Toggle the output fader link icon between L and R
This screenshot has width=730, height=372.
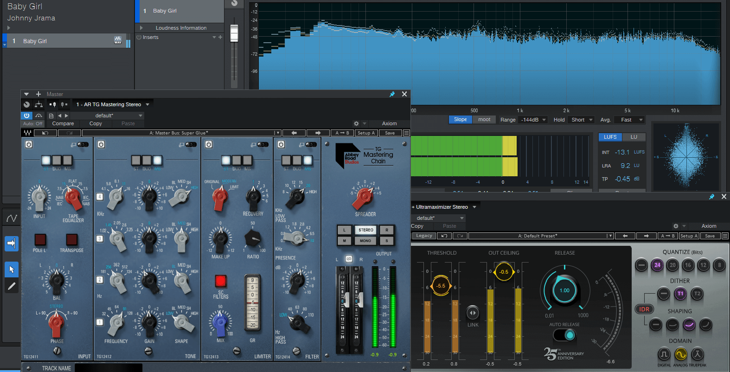pyautogui.click(x=349, y=259)
